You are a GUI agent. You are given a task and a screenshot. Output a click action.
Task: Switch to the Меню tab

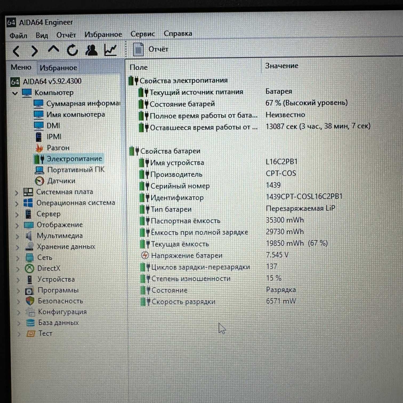(21, 67)
